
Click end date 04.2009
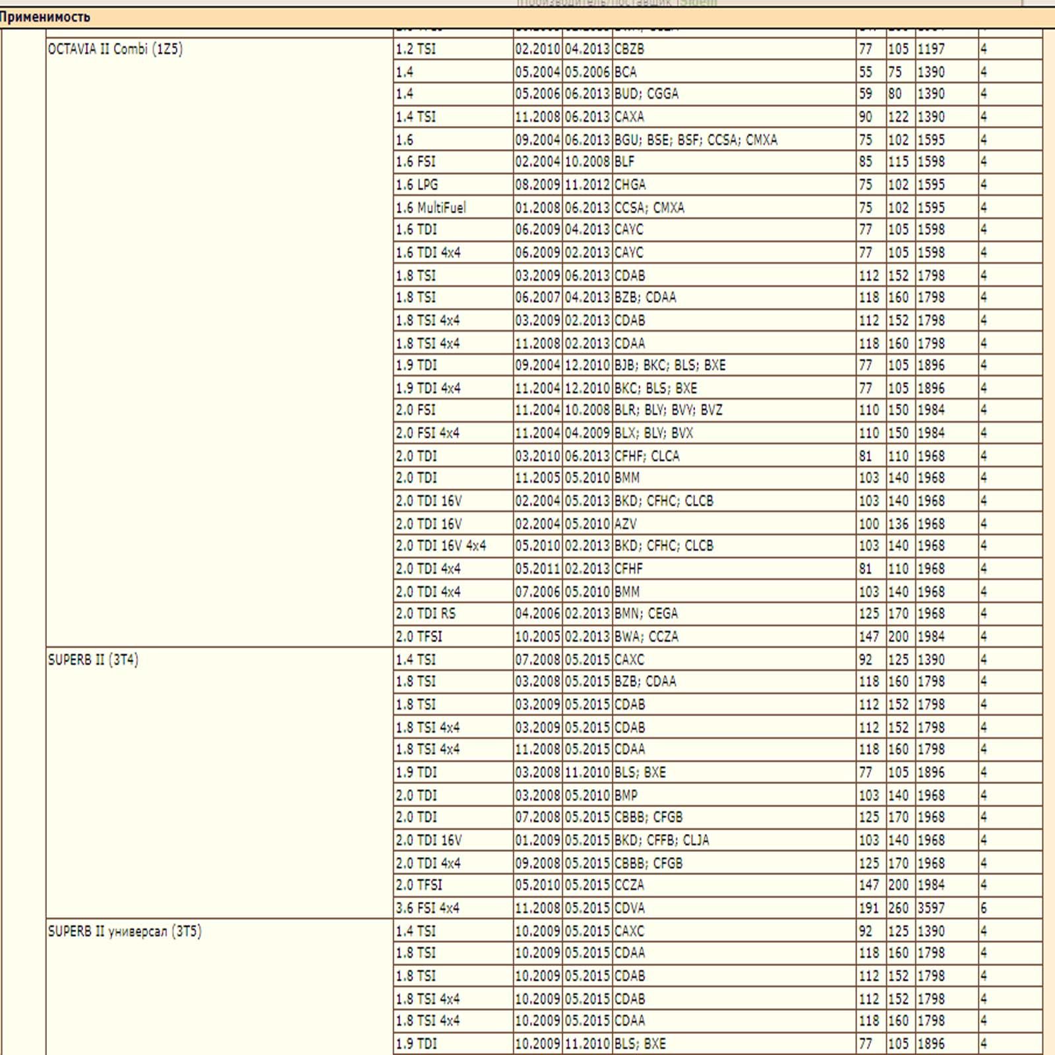[587, 433]
